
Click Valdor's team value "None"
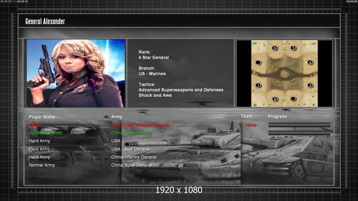[x=251, y=125]
